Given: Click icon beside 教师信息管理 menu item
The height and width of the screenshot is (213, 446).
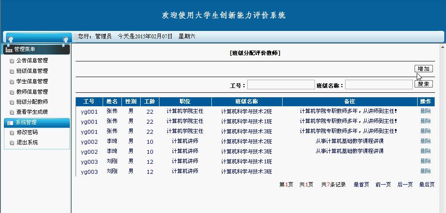Looking at the screenshot, I should click(x=12, y=92).
